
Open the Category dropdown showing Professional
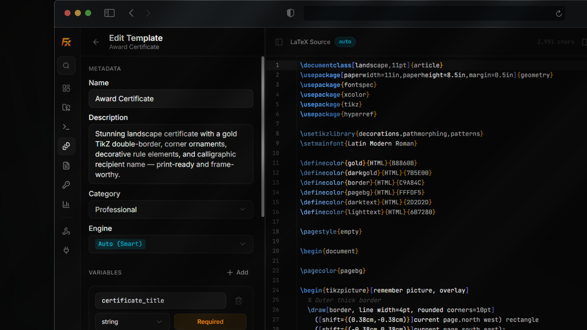[171, 210]
